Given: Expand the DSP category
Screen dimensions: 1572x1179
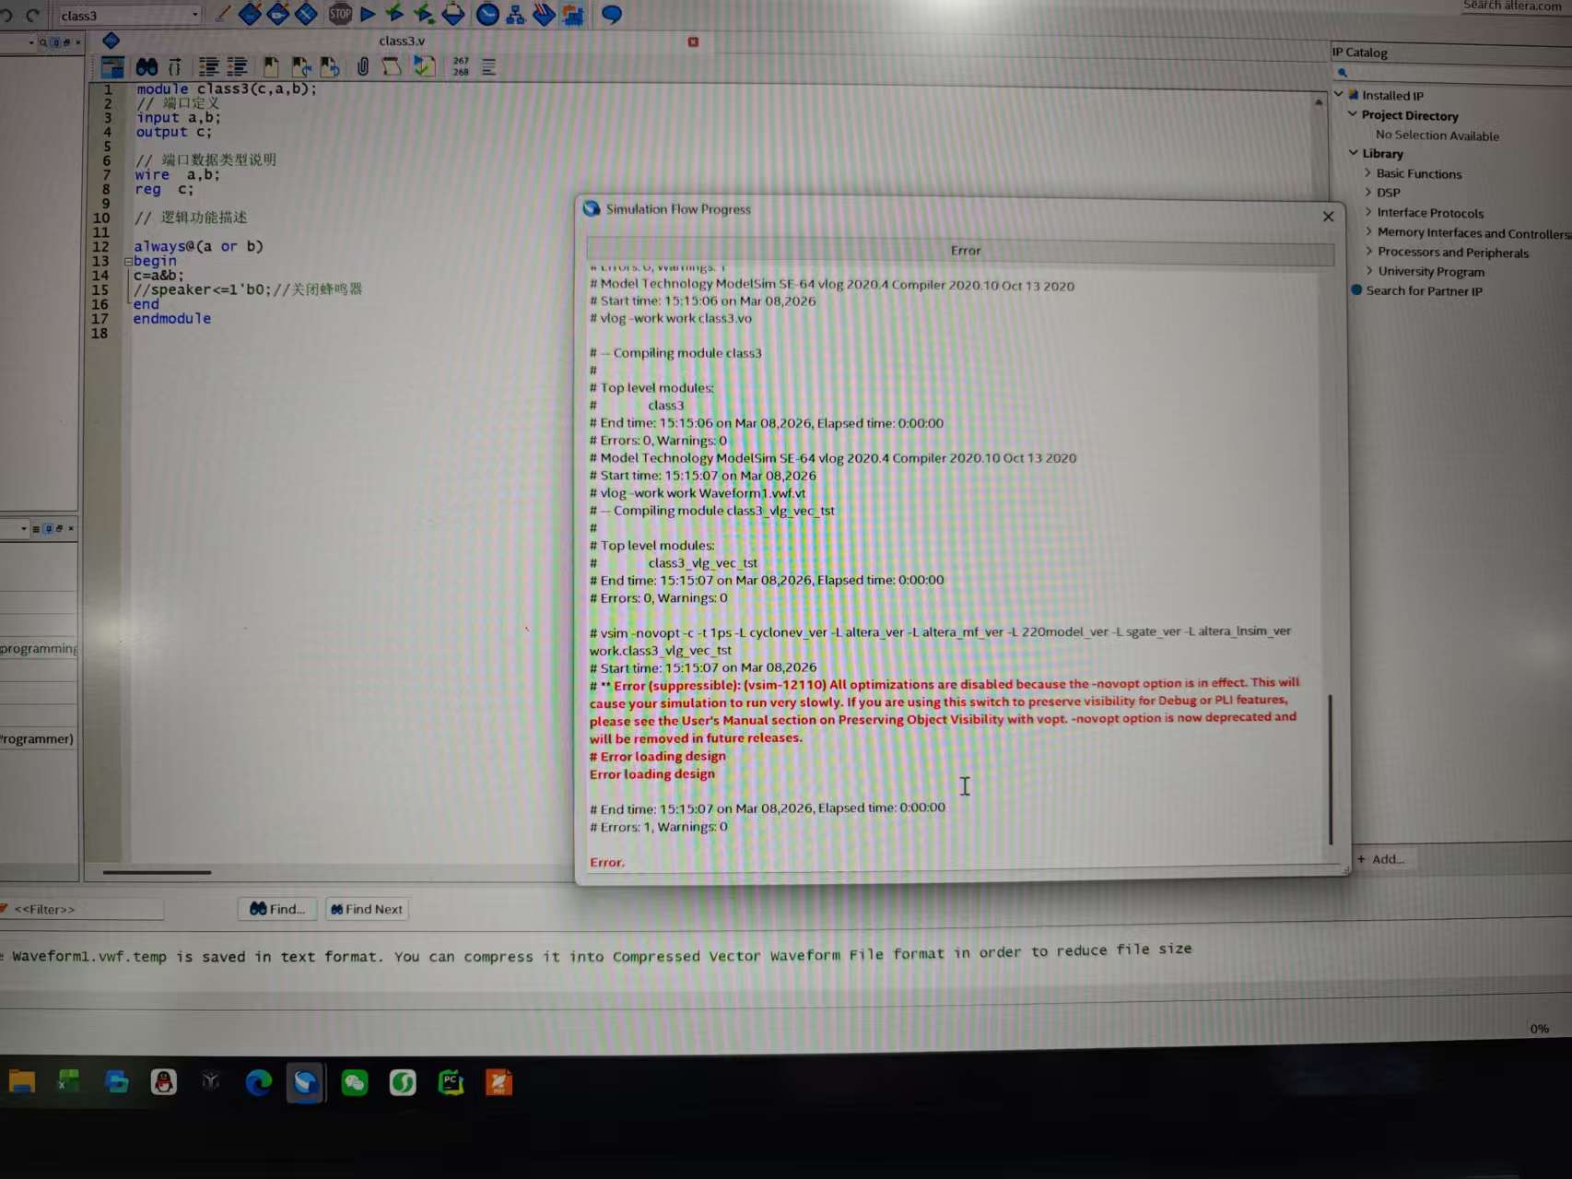Looking at the screenshot, I should [x=1367, y=192].
